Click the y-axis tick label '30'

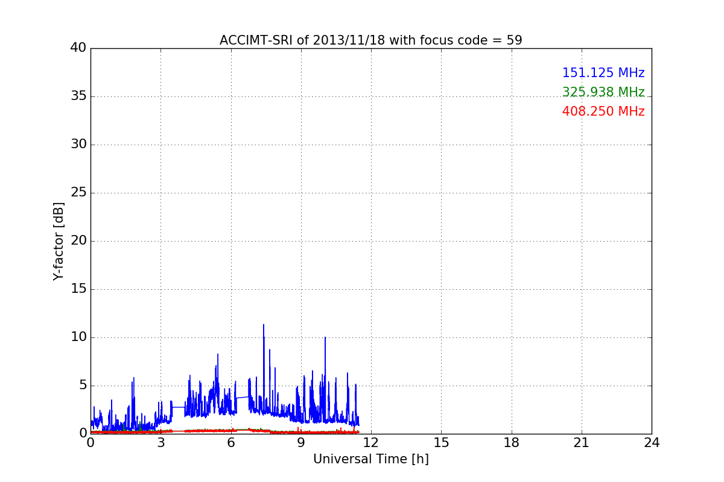click(78, 145)
